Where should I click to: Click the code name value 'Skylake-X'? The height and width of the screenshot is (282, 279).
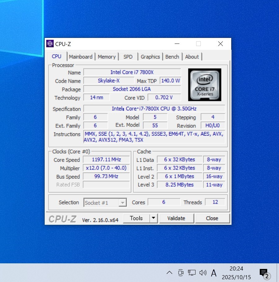(x=109, y=81)
